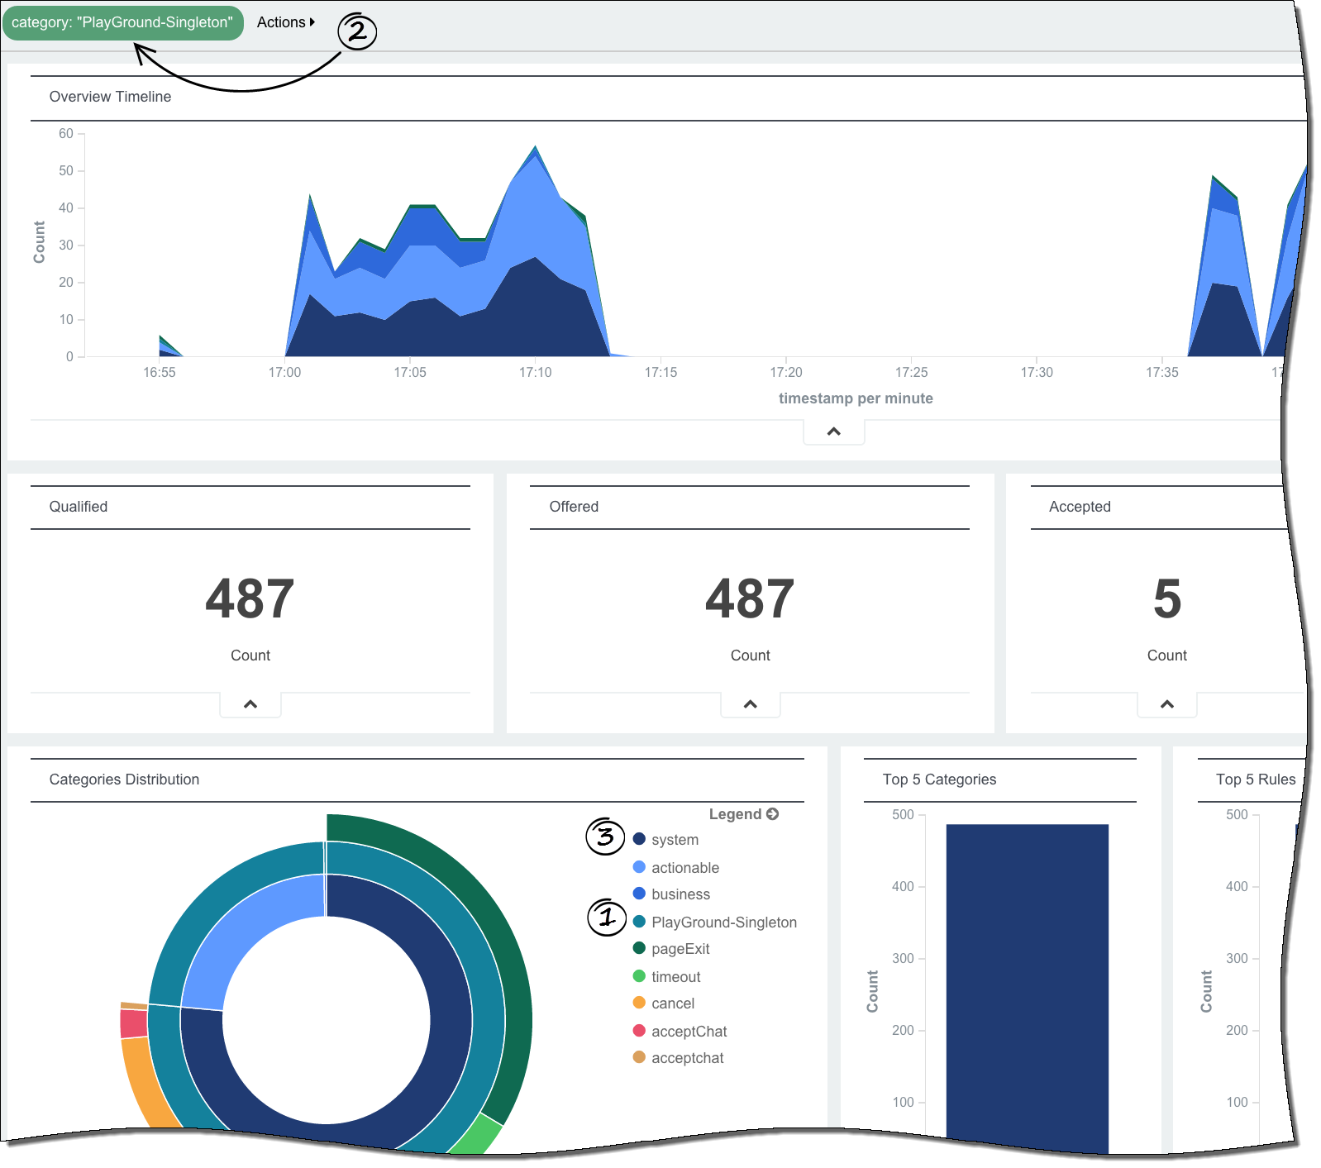1321x1168 pixels.
Task: Click the Actions menu arrow icon
Action: [312, 22]
